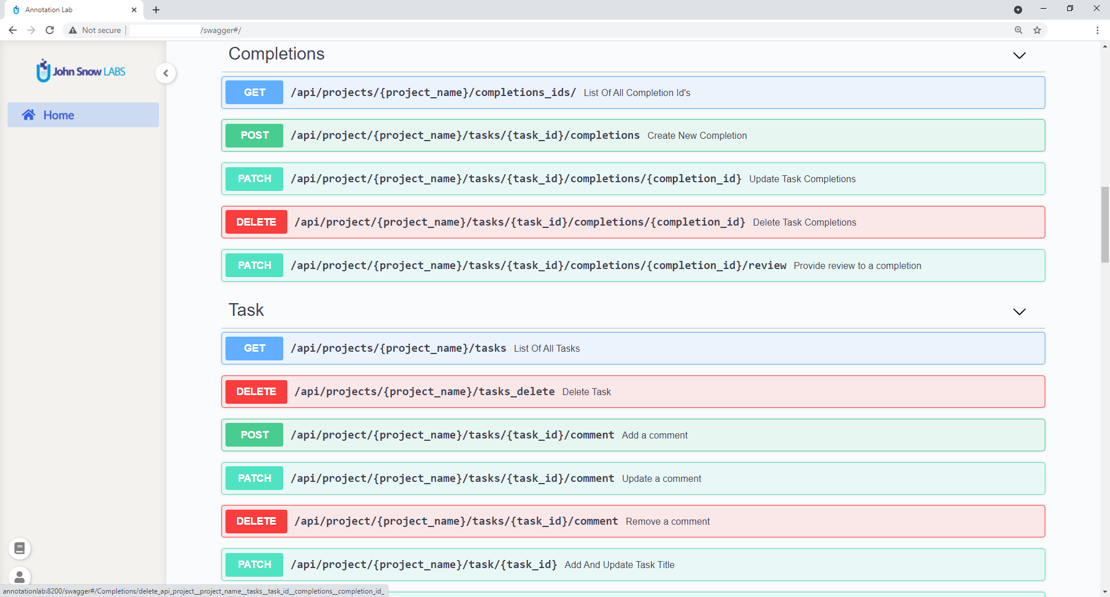Expand GET List Of All Tasks endpoint
The height and width of the screenshot is (597, 1110).
(633, 348)
